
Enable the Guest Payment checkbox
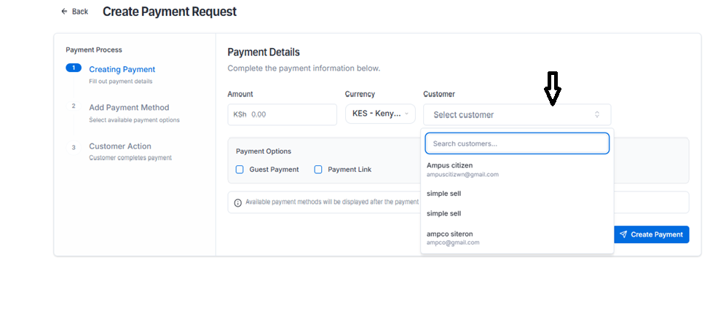click(x=240, y=170)
